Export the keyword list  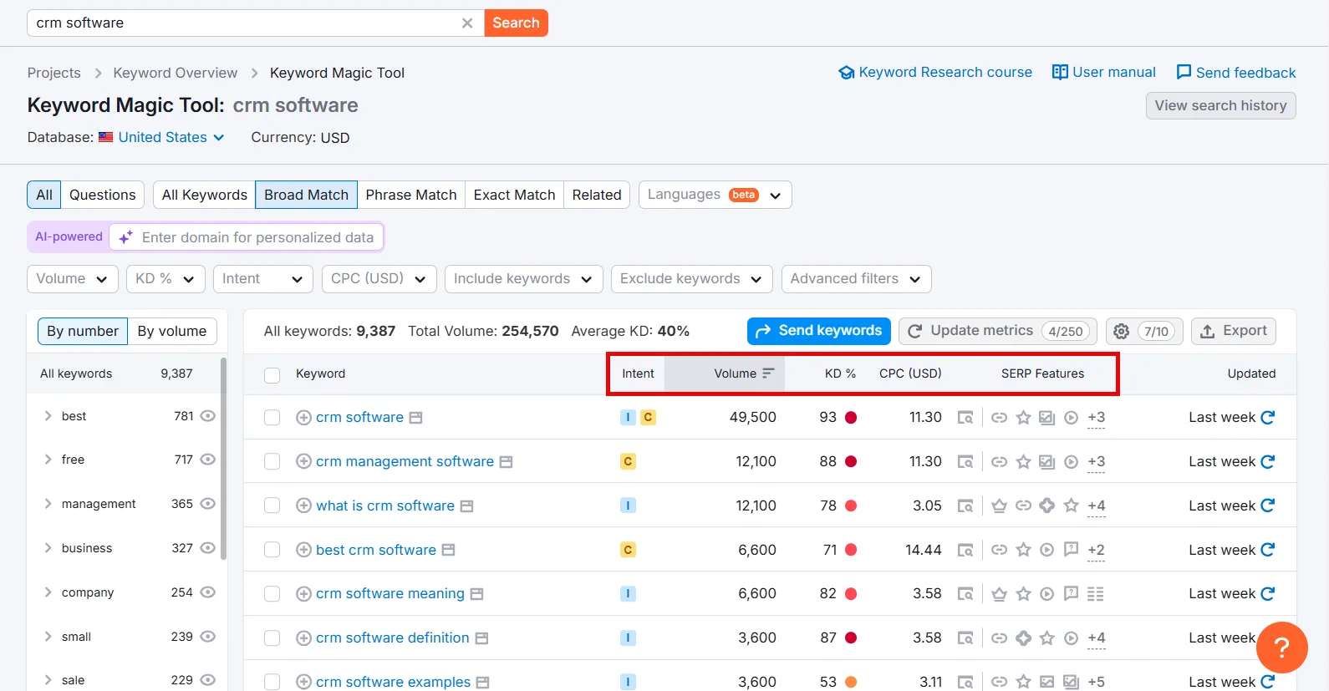tap(1234, 331)
